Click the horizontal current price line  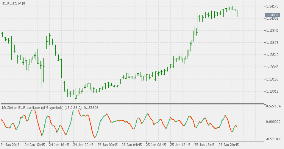[133, 15]
